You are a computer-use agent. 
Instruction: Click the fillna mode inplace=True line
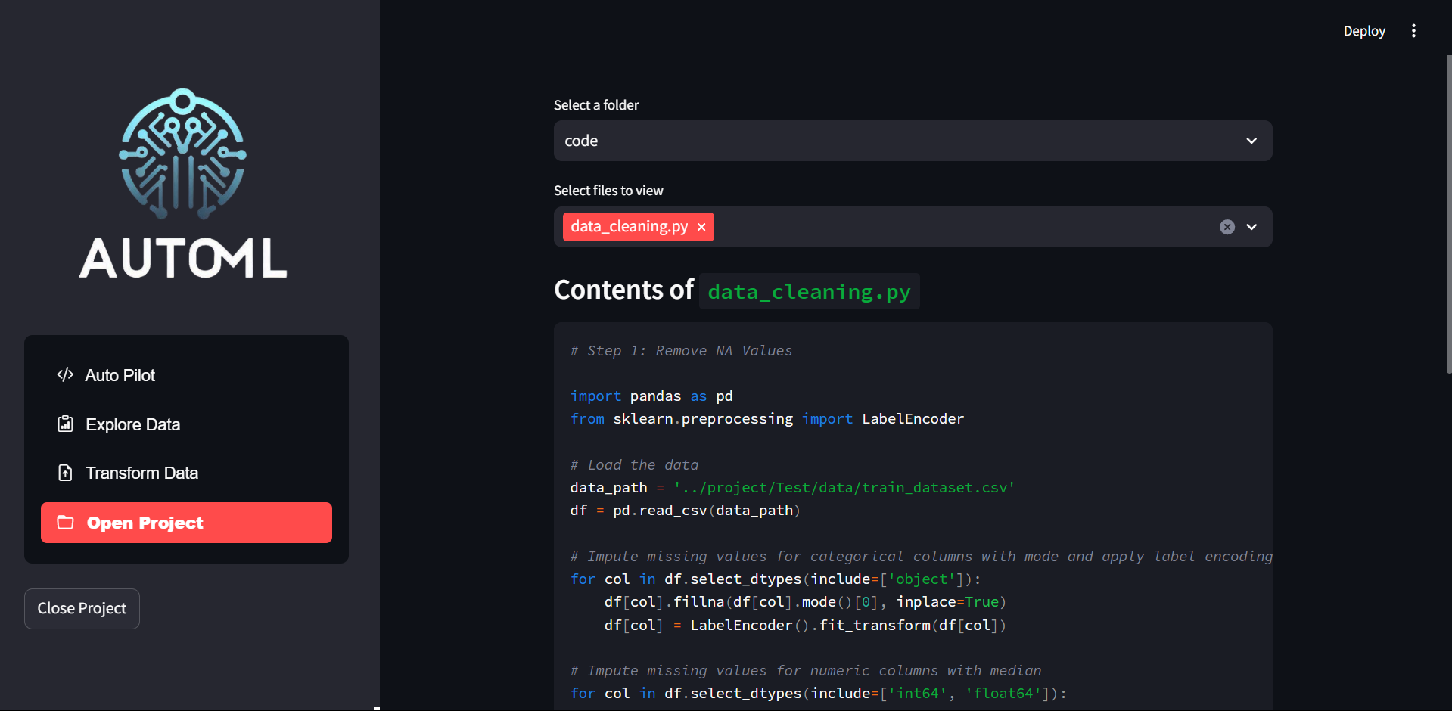click(x=805, y=602)
